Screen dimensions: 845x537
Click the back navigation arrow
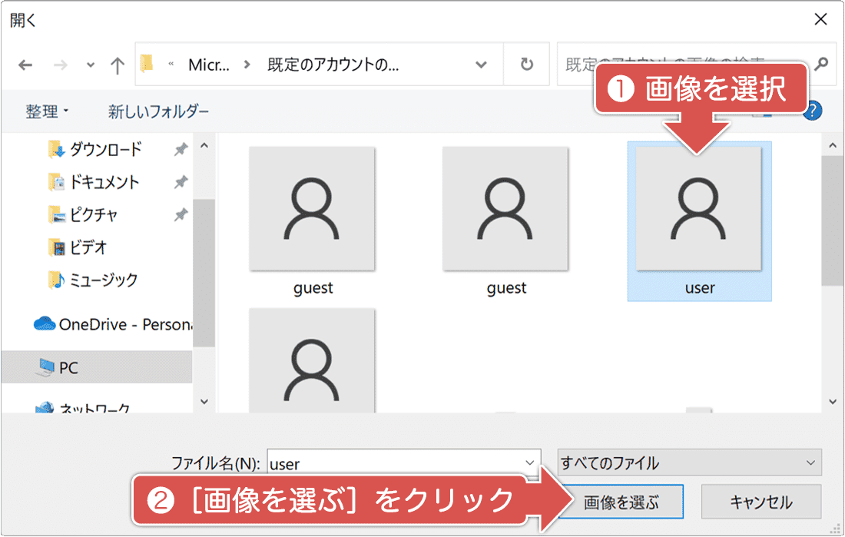point(25,65)
